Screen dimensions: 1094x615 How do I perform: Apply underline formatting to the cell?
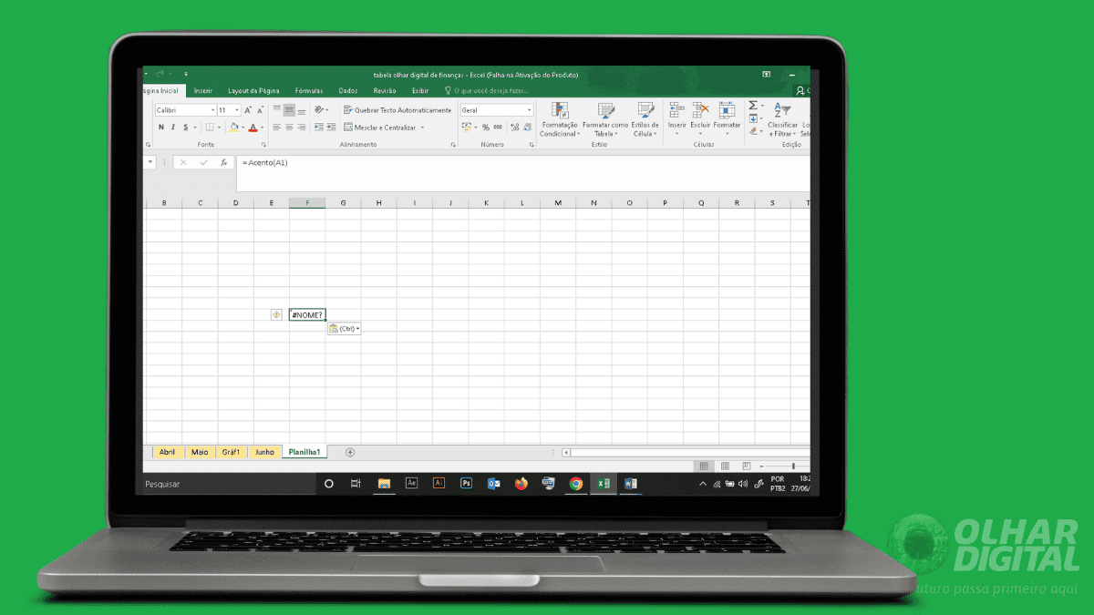(186, 127)
